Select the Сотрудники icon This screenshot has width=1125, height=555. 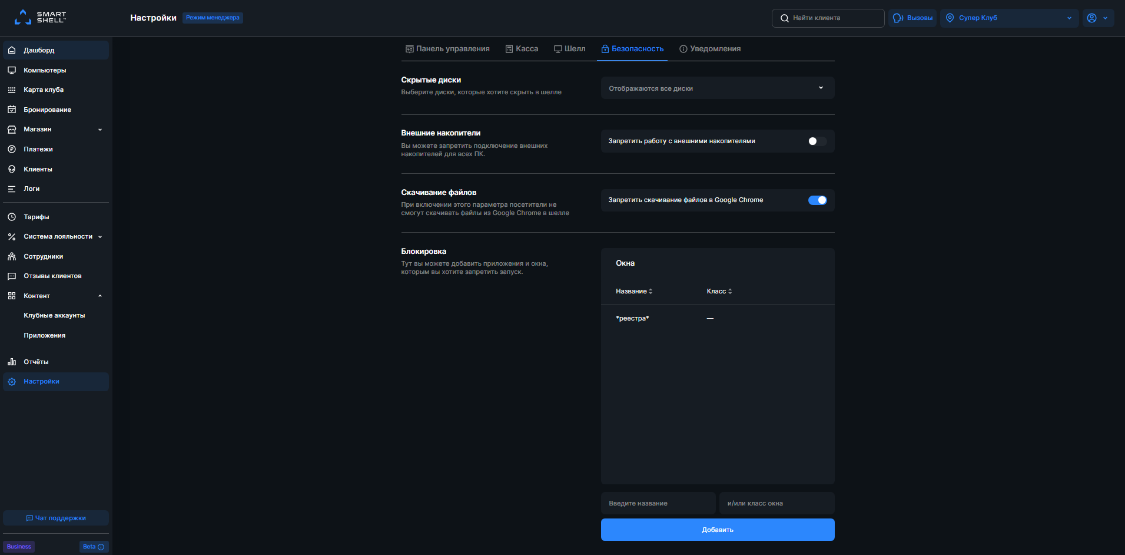pyautogui.click(x=12, y=256)
